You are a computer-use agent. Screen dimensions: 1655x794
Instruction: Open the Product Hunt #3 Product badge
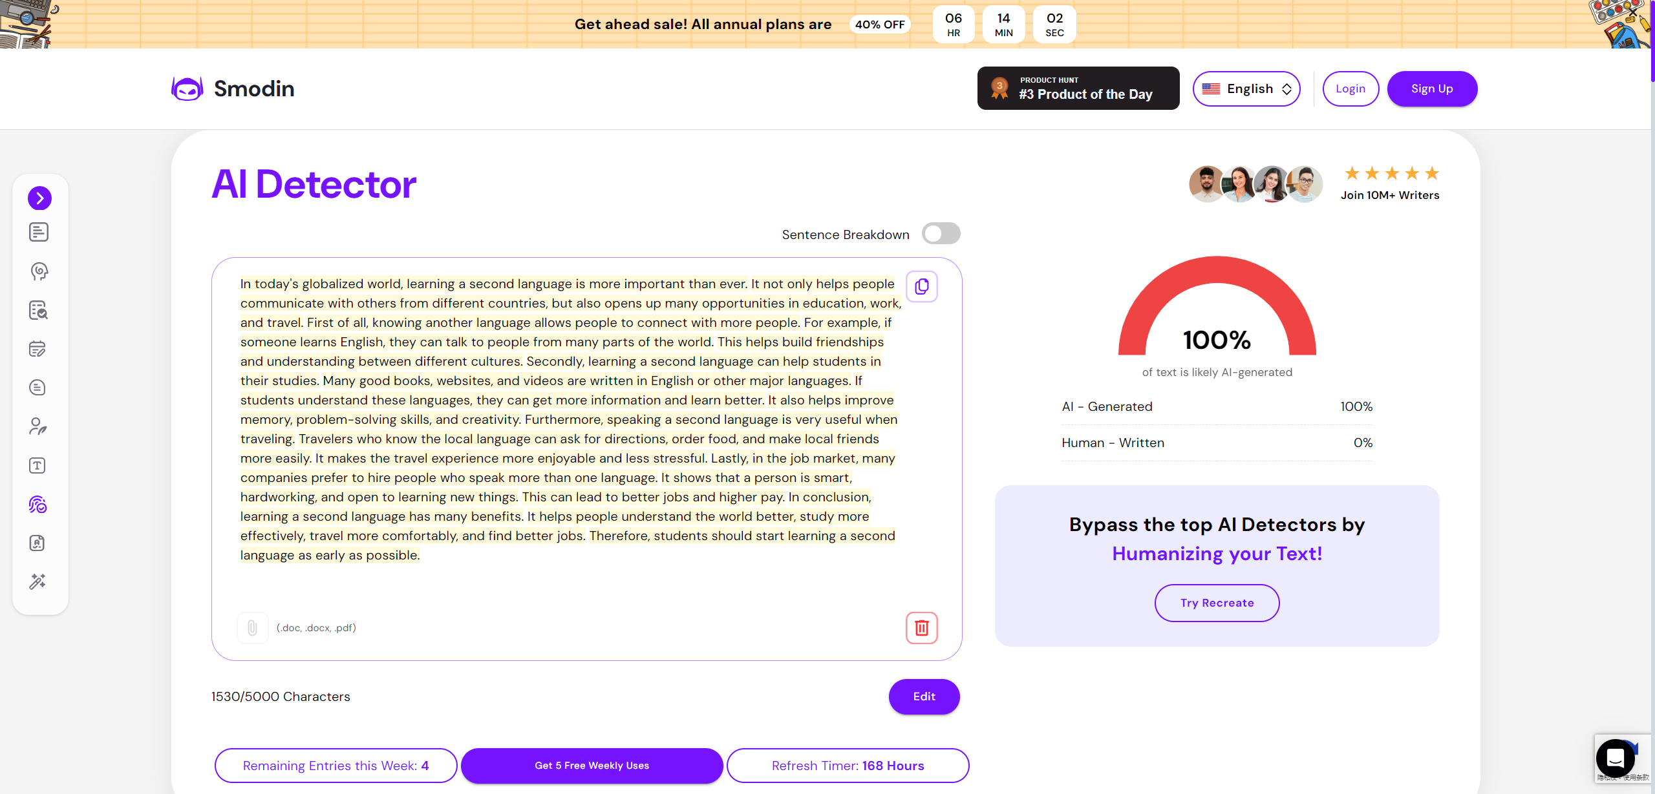pos(1078,88)
